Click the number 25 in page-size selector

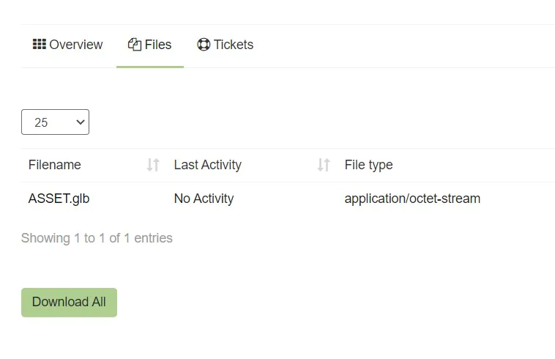click(x=41, y=122)
